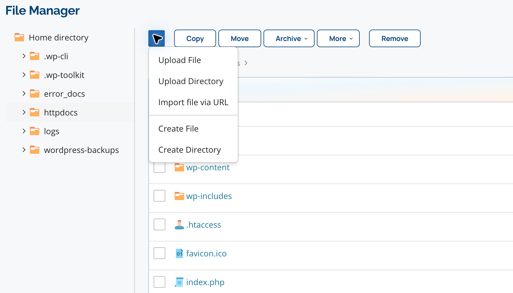Click the Copy button

[x=195, y=38]
